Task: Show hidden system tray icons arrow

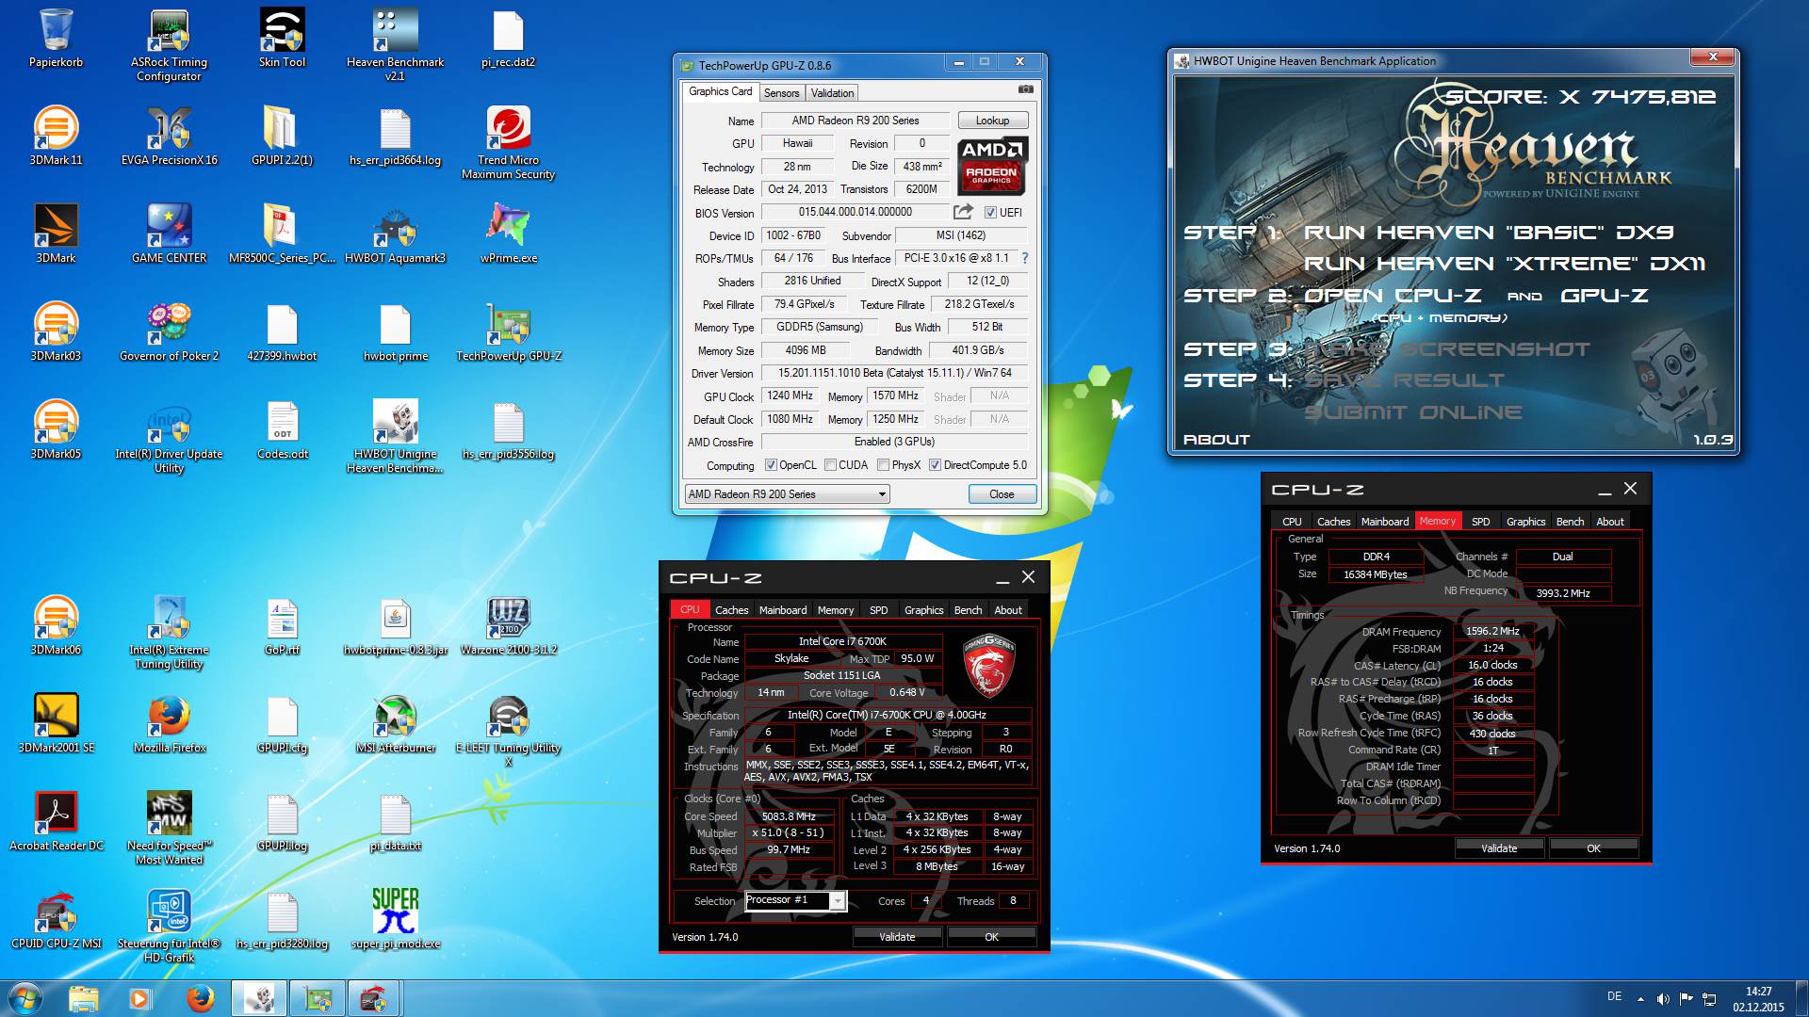Action: (x=1640, y=999)
